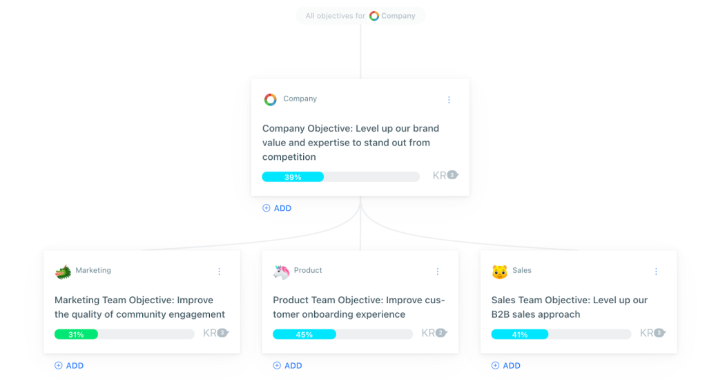Click the All objectives for Company filter pill
The image size is (707, 379).
360,16
